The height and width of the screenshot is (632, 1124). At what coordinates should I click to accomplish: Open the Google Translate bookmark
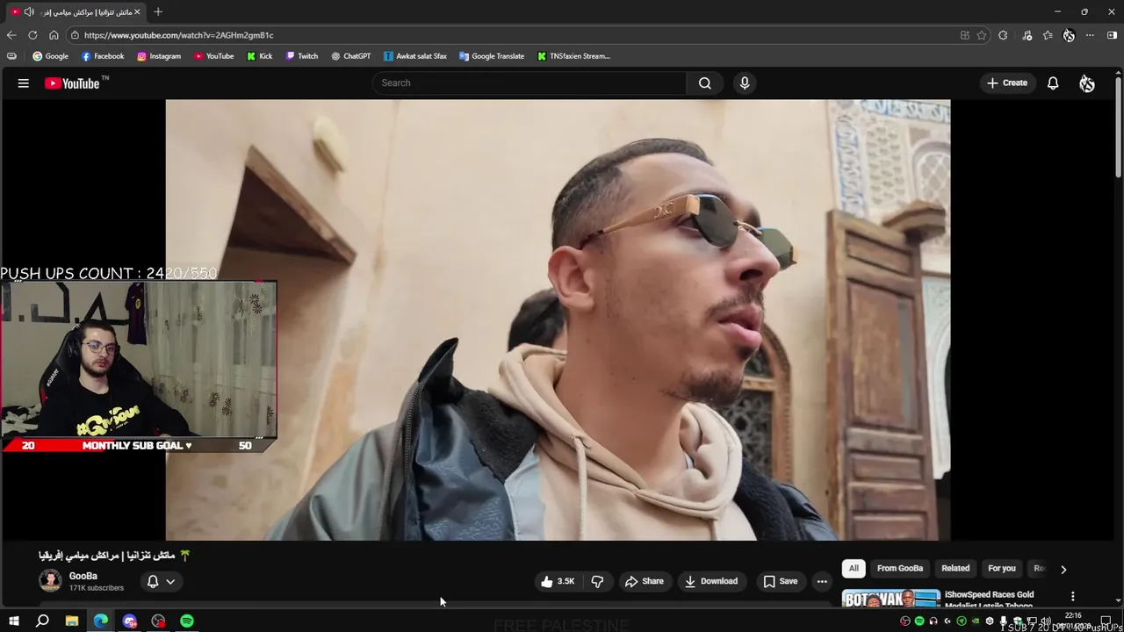(x=492, y=56)
